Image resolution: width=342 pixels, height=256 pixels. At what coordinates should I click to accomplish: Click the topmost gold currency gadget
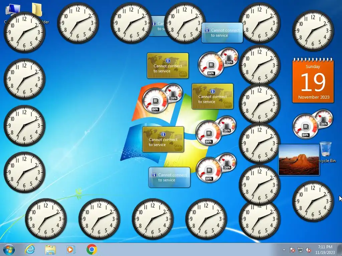168,66
